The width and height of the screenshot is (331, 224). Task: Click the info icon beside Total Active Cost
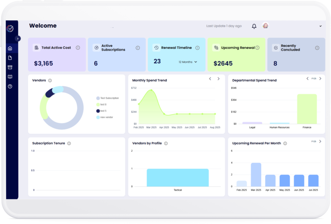(78, 48)
